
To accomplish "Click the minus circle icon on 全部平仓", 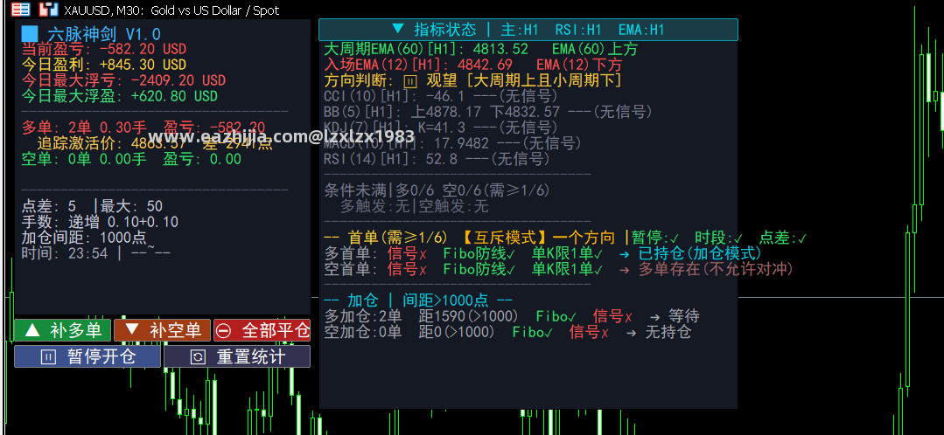I will click(224, 330).
